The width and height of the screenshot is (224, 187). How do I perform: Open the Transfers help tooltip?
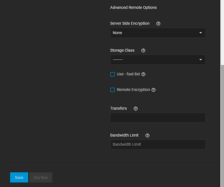click(136, 108)
